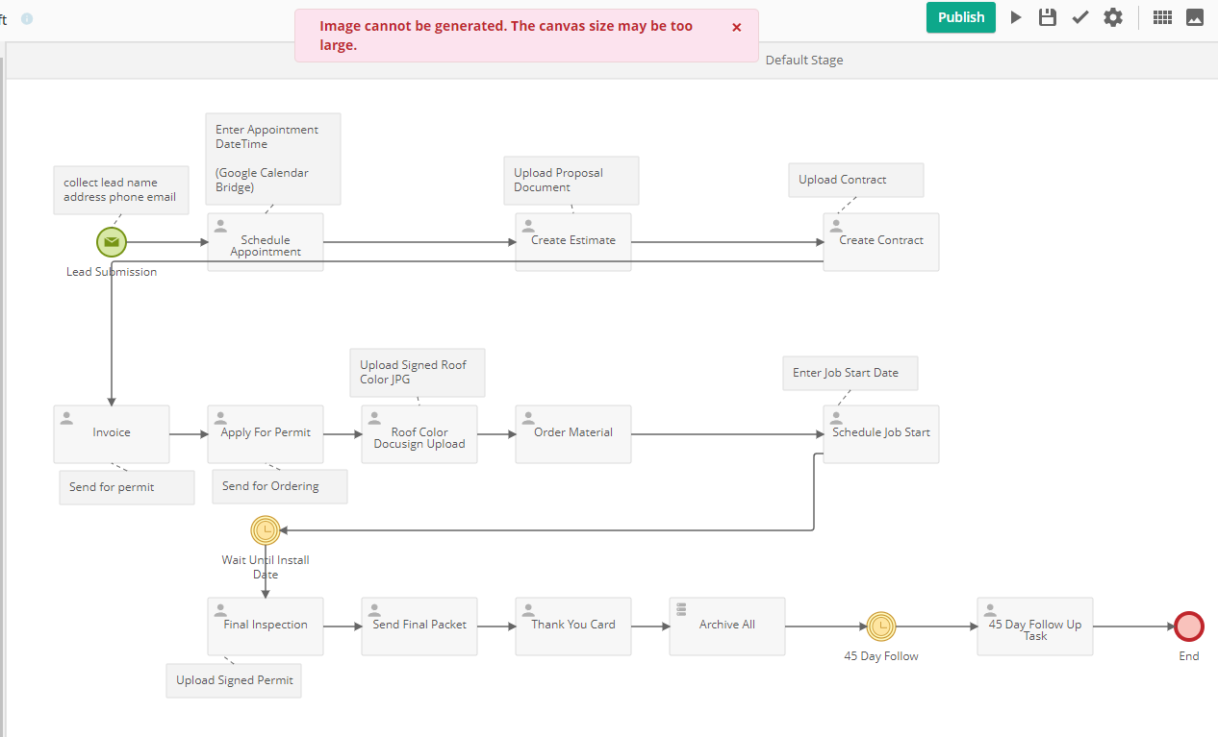Select the 45 Day Follow Up Task node
The height and width of the screenshot is (737, 1218).
(1035, 626)
